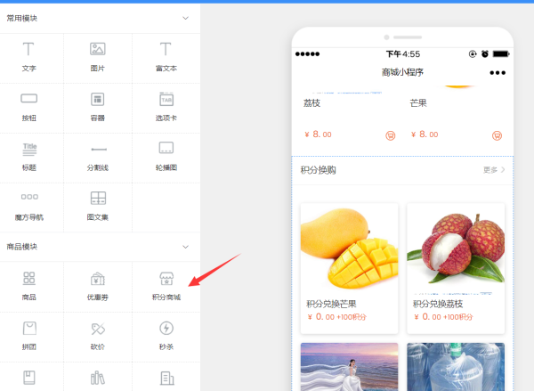Click the 商品模块 section heading

(x=22, y=247)
